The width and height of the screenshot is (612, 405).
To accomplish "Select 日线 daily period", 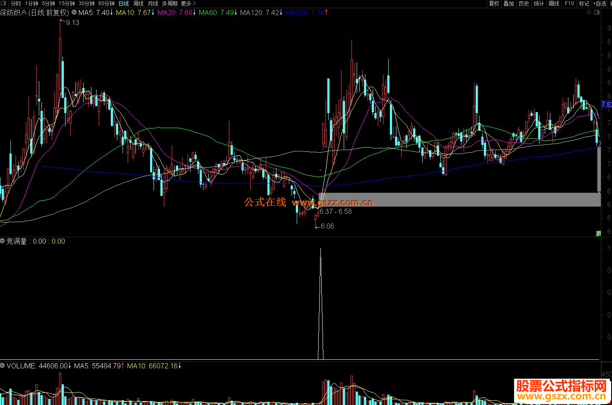I will tap(124, 3).
